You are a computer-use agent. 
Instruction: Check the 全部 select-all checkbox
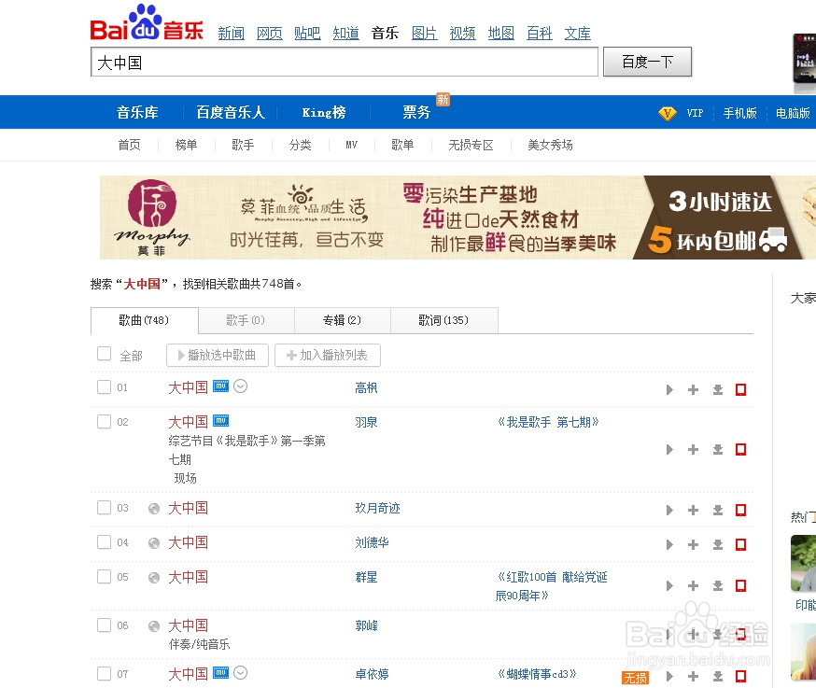point(104,354)
